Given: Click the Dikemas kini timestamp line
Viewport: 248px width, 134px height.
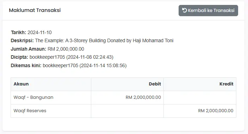Looking at the screenshot, I should pyautogui.click(x=69, y=65).
